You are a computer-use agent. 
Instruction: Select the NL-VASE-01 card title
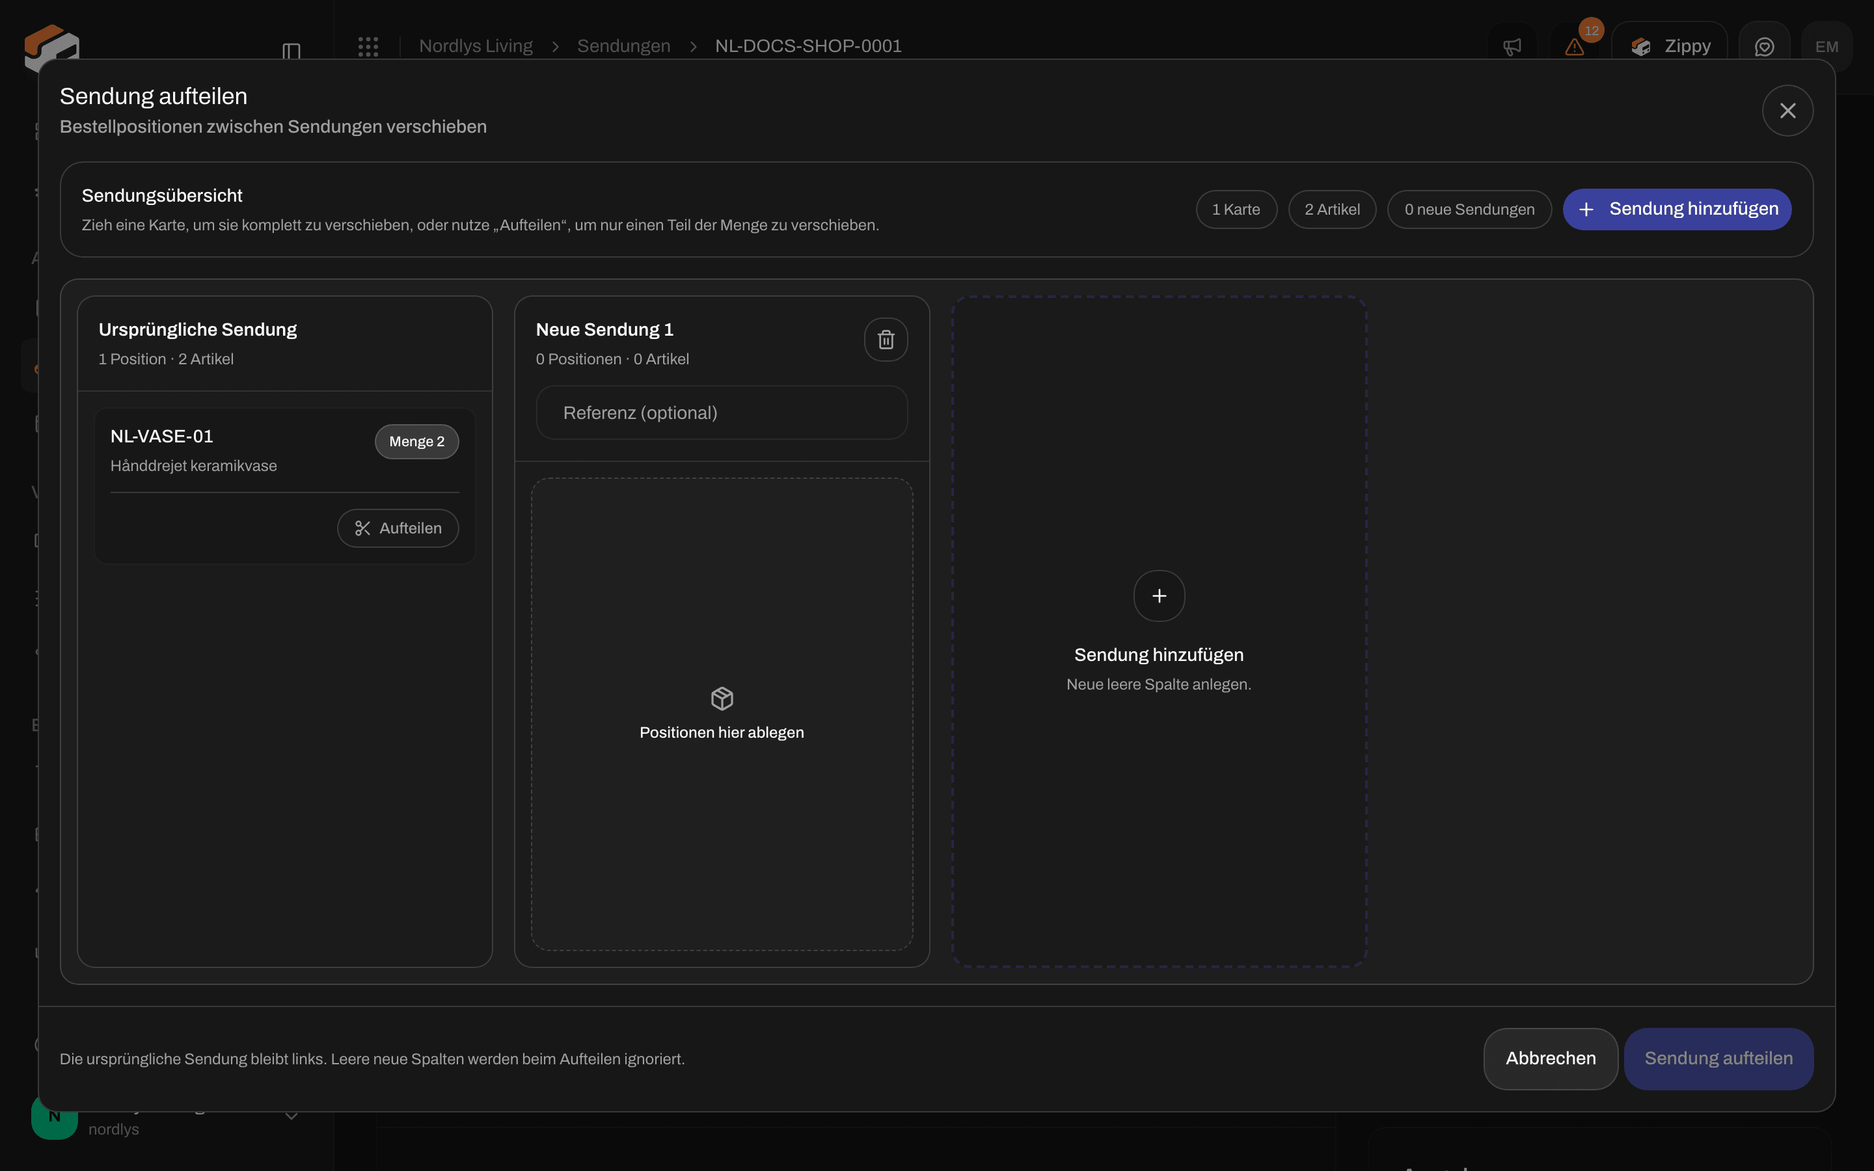click(x=162, y=436)
